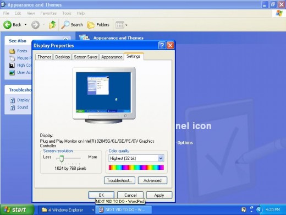
Task: Click the Up folder icon in toolbar
Action: (52, 25)
